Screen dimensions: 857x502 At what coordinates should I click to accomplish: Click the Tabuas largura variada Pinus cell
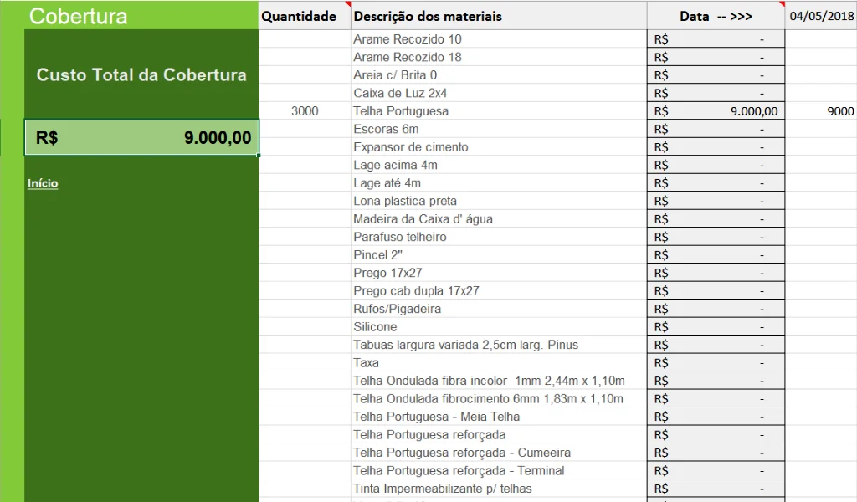coord(499,345)
